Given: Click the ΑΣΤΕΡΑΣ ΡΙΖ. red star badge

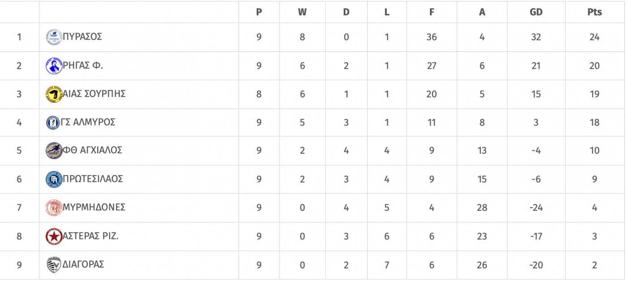Looking at the screenshot, I should click(54, 236).
